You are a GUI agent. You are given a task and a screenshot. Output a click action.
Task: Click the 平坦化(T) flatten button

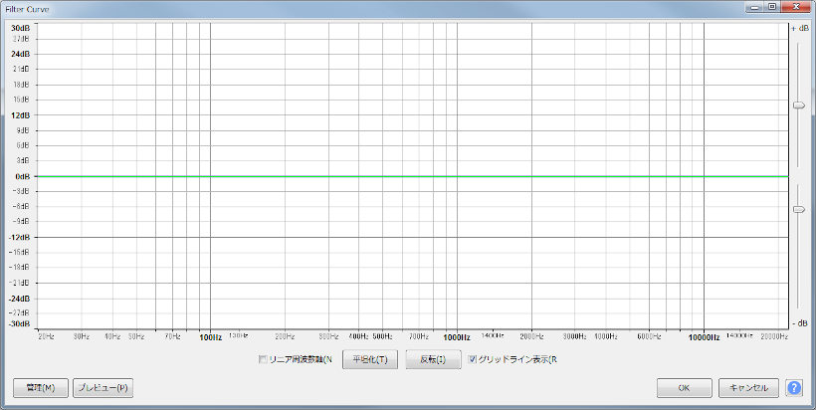[x=370, y=359]
